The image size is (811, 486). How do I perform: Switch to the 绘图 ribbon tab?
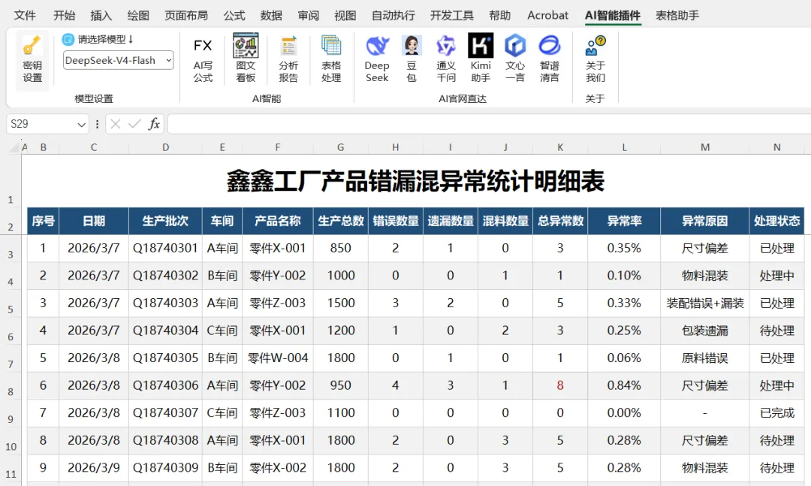(138, 16)
